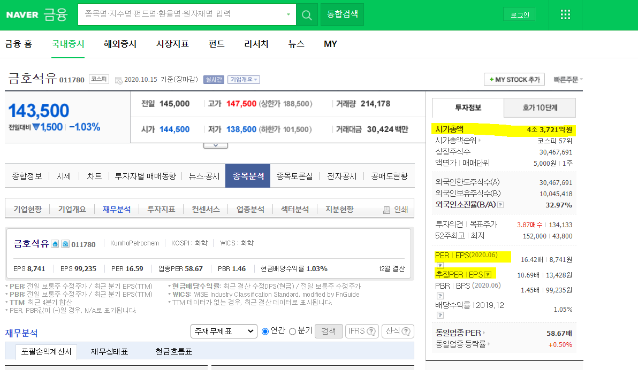638x370 pixels.
Task: Open the 국내증시 menu
Action: click(x=68, y=44)
